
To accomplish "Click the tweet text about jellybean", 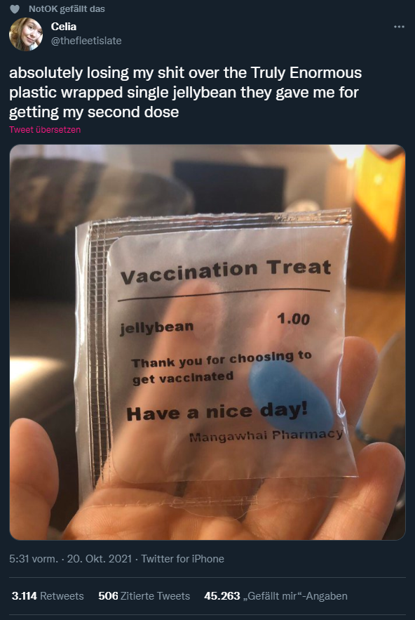I will [185, 93].
